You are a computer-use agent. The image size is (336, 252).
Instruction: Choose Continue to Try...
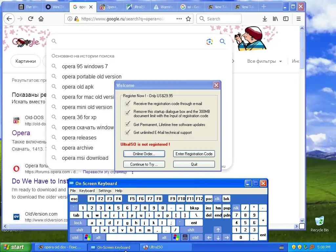(144, 164)
